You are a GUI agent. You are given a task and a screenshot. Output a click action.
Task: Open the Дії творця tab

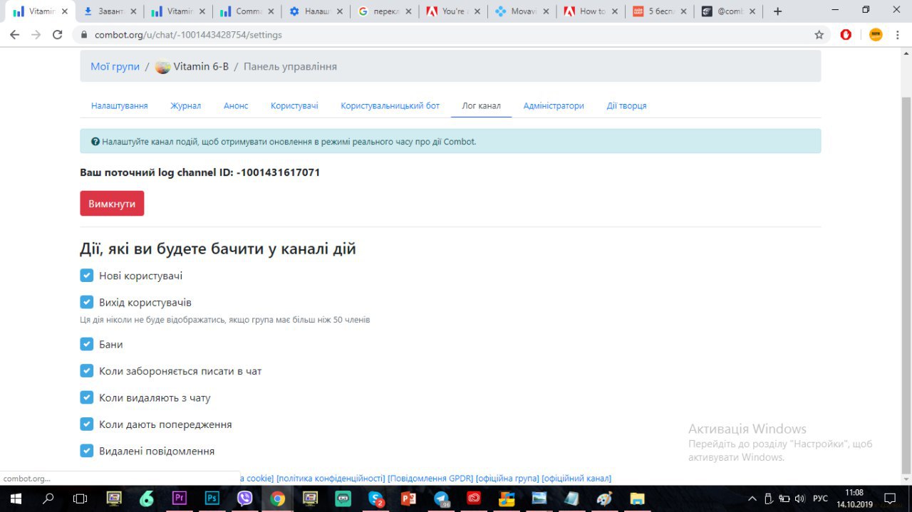[627, 105]
